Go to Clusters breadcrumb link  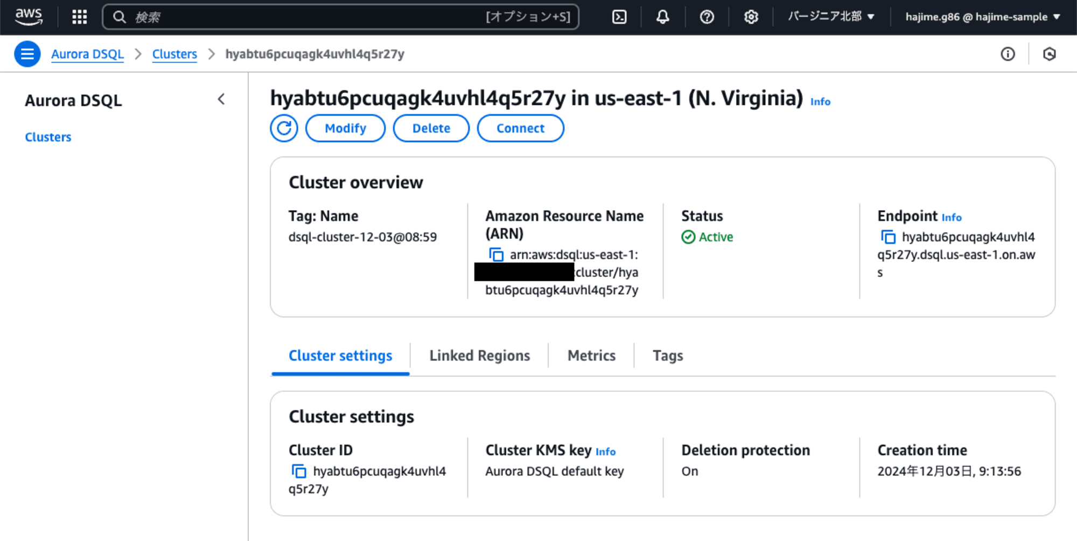(x=174, y=54)
